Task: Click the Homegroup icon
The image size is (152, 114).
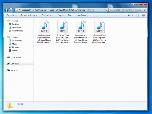Action: 8,57
